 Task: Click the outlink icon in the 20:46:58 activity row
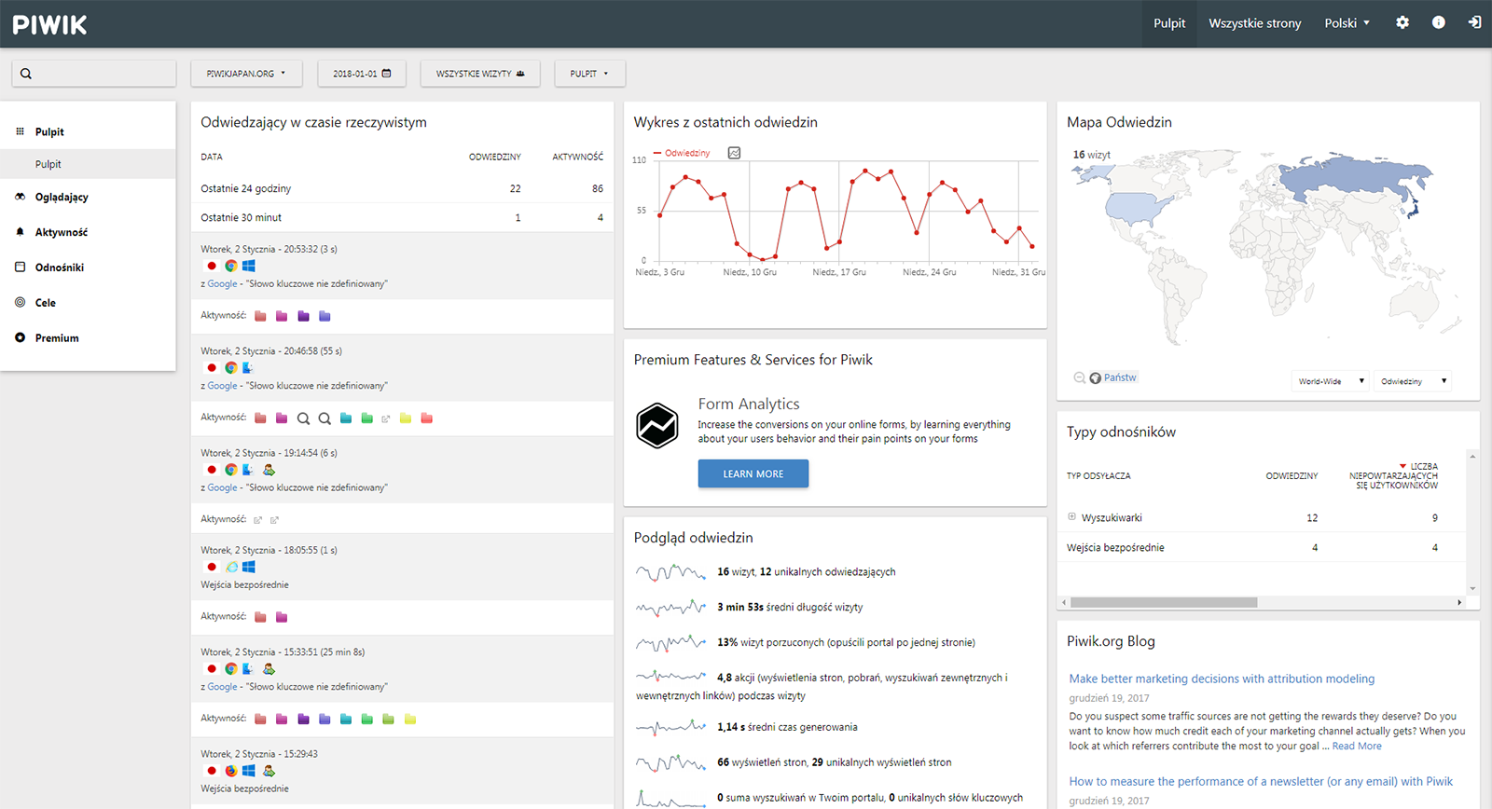coord(385,418)
